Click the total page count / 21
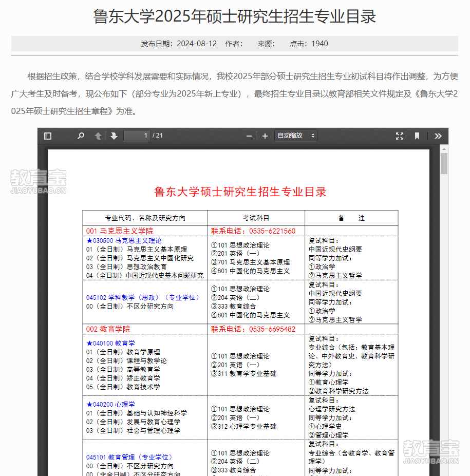The height and width of the screenshot is (476, 470). (x=158, y=136)
